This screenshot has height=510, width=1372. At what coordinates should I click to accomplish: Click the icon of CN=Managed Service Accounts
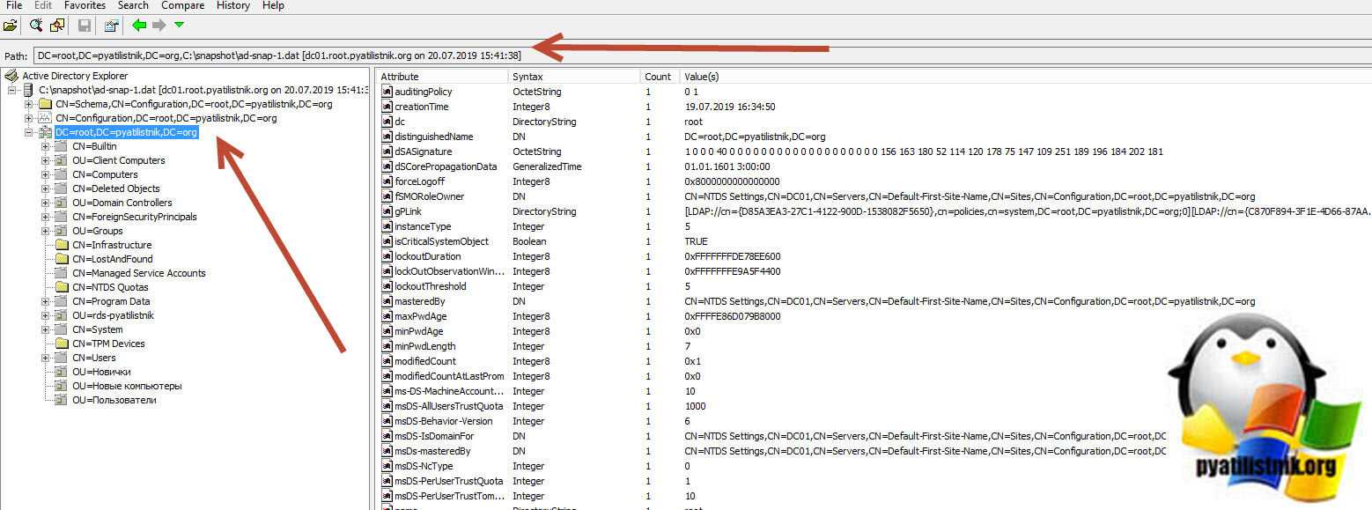62,273
